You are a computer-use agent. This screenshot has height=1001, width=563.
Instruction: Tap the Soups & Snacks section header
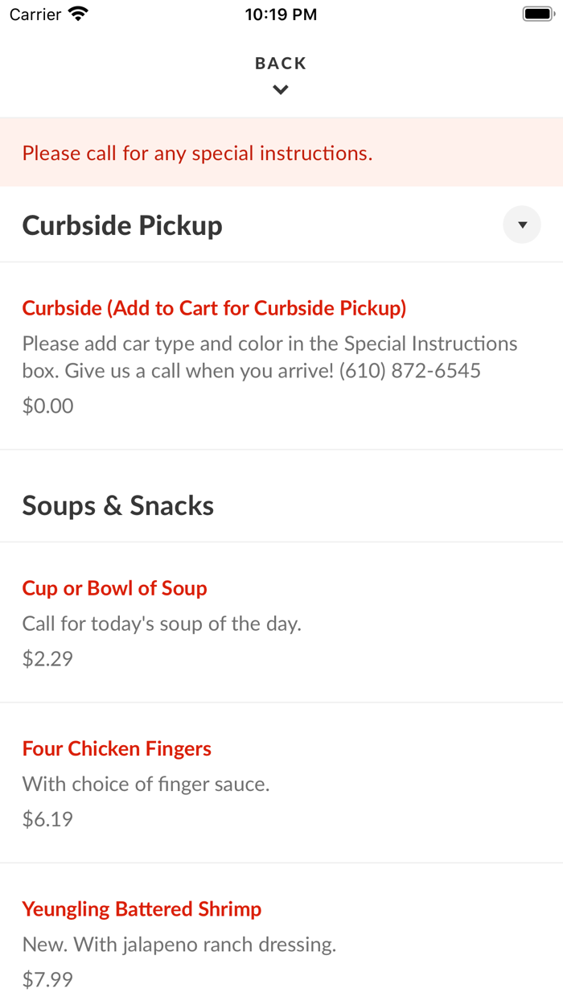point(118,505)
